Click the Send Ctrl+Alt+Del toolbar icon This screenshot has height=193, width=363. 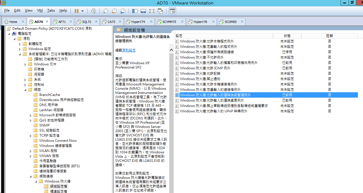click(93, 11)
